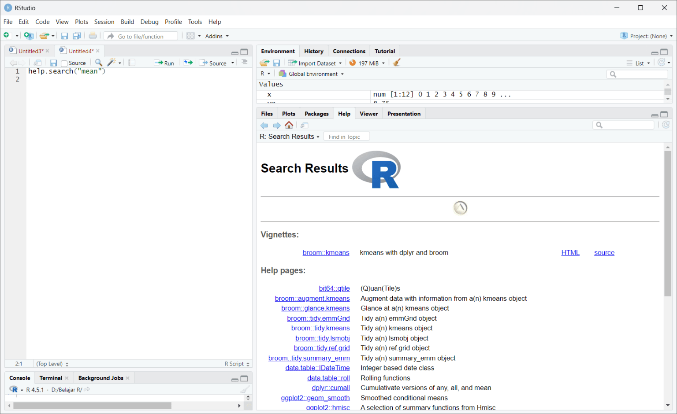Switch to the Packages tab
Screen dimensions: 677x414
pos(316,114)
